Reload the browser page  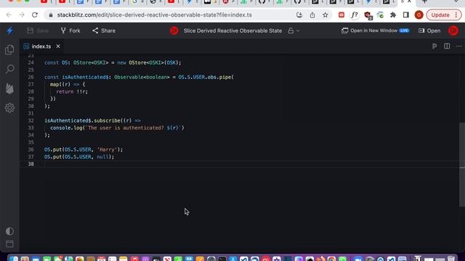pyautogui.click(x=35, y=14)
